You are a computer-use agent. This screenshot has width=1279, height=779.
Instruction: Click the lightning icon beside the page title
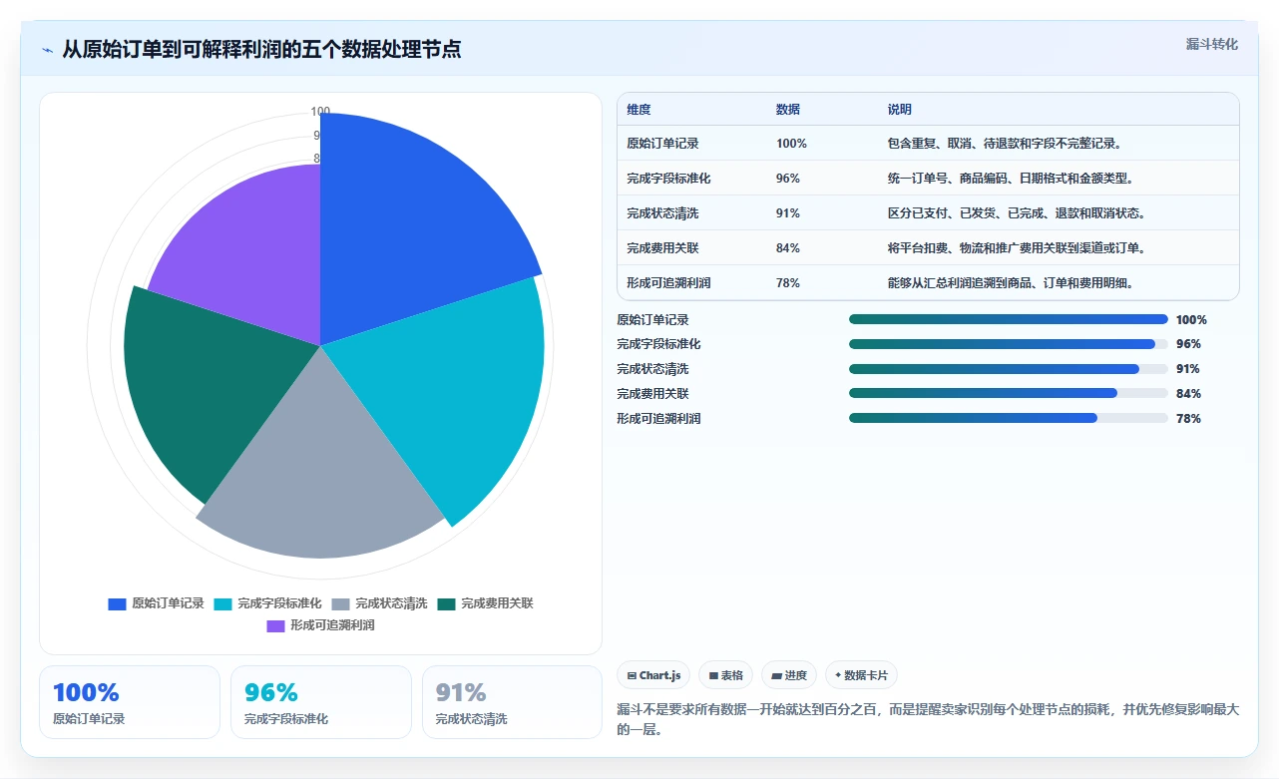[47, 50]
